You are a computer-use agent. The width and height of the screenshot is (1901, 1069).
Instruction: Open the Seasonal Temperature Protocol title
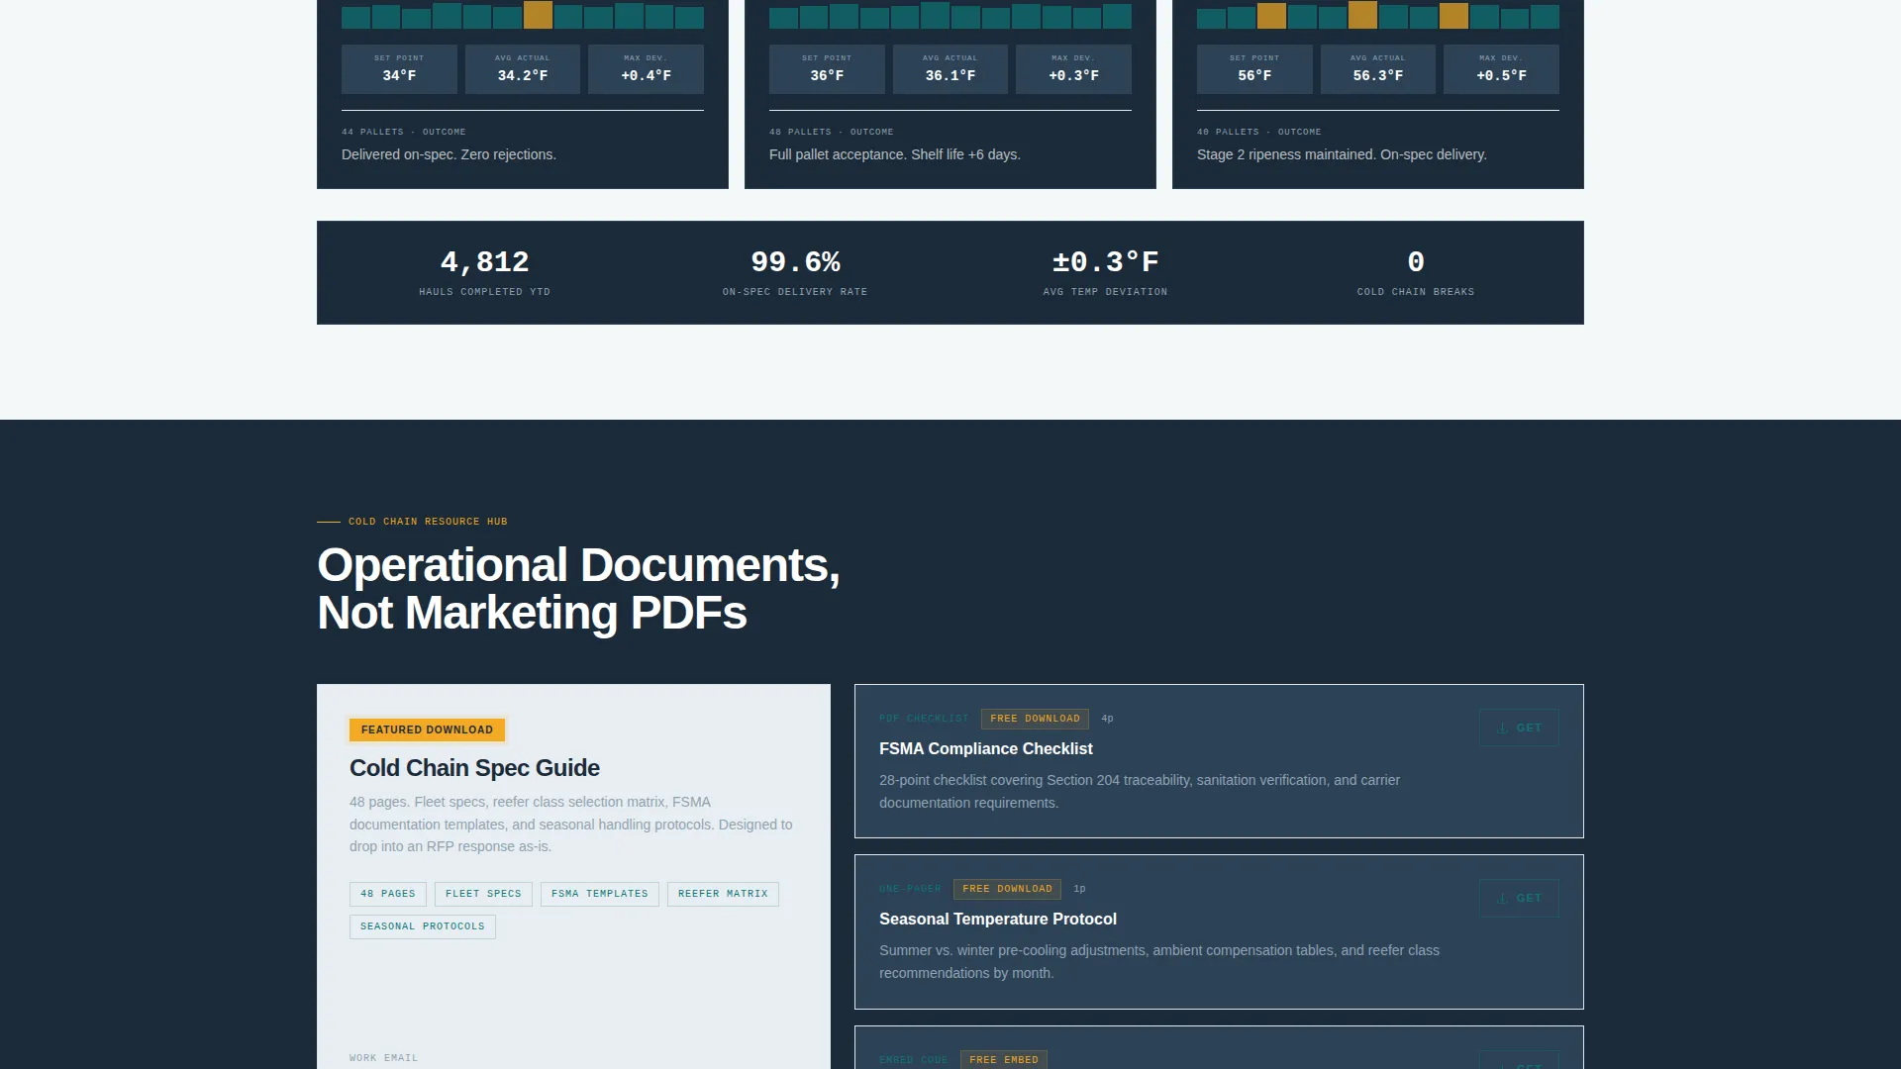[x=998, y=920]
